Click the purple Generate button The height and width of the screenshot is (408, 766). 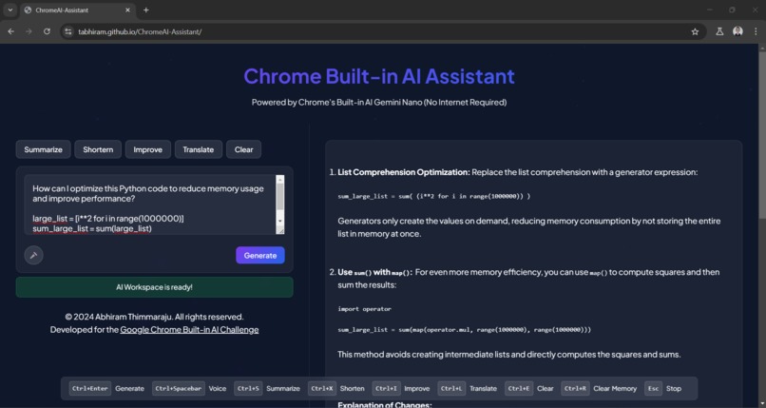click(259, 255)
